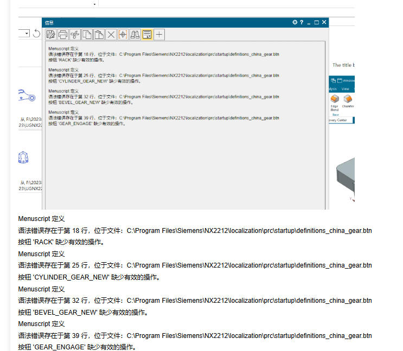This screenshot has width=403, height=351.
Task: Open Find with the binoculars icon
Action: click(135, 34)
